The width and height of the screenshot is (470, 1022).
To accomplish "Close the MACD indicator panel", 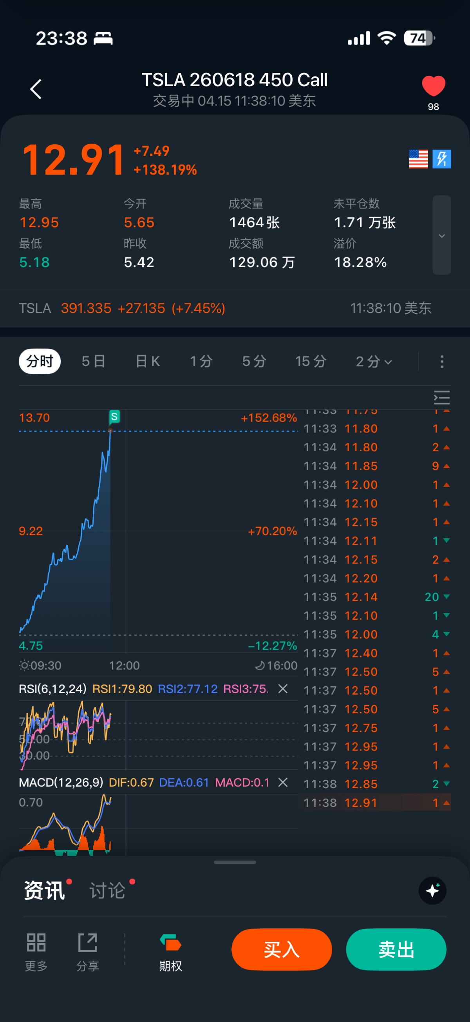I will pos(283,782).
